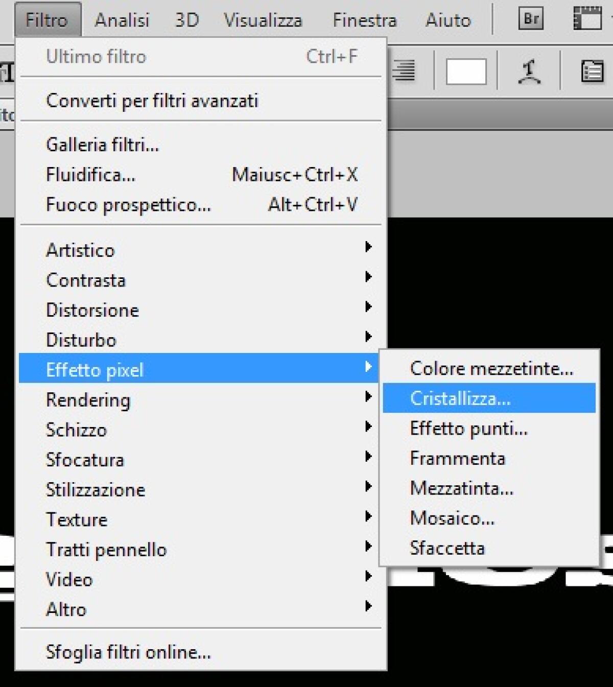This screenshot has height=687, width=613.
Task: Select Converti per filtri avanzati
Action: (200, 100)
